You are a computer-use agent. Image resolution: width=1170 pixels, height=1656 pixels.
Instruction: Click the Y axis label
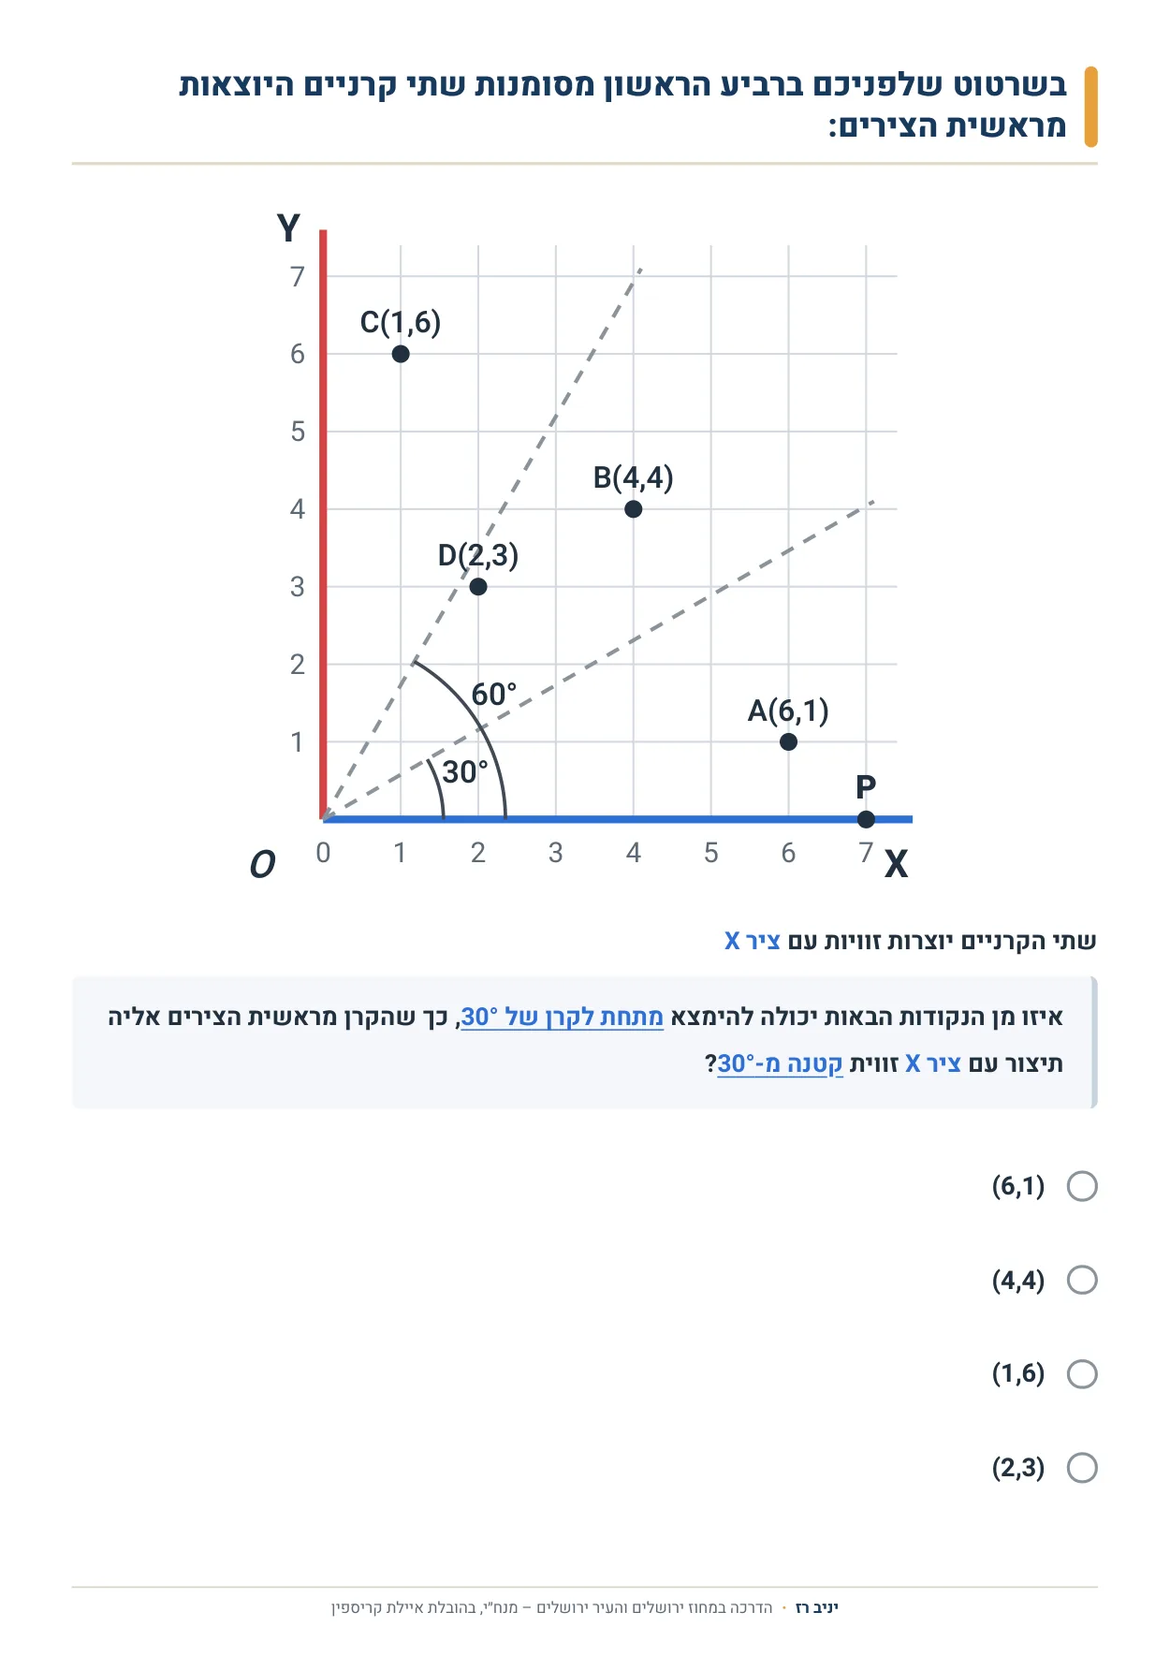tap(288, 227)
